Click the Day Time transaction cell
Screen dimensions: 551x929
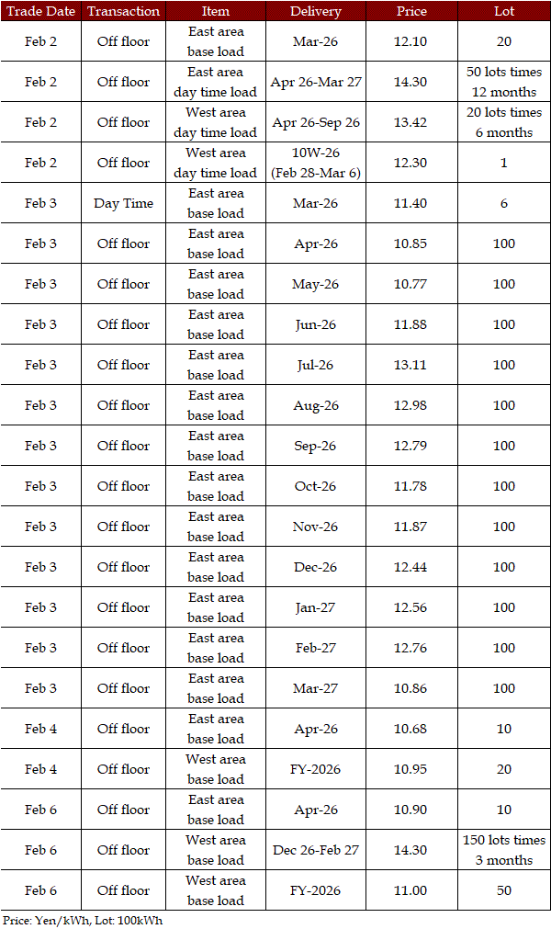pos(123,203)
